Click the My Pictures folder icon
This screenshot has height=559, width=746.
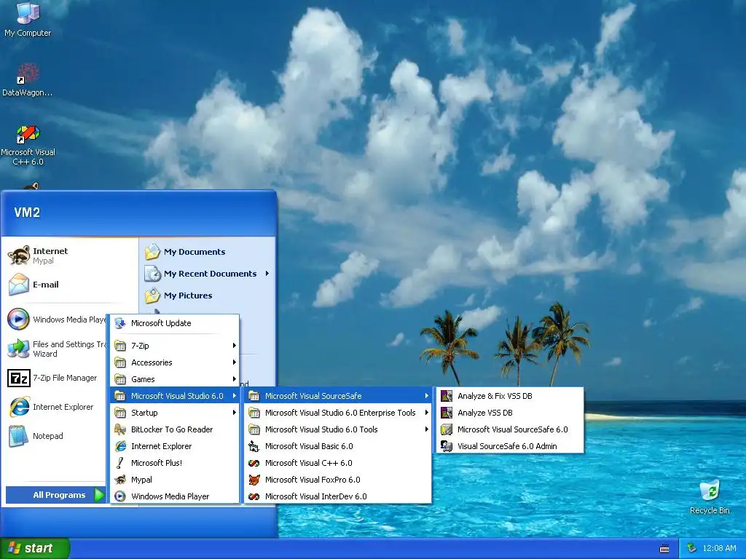pos(153,296)
